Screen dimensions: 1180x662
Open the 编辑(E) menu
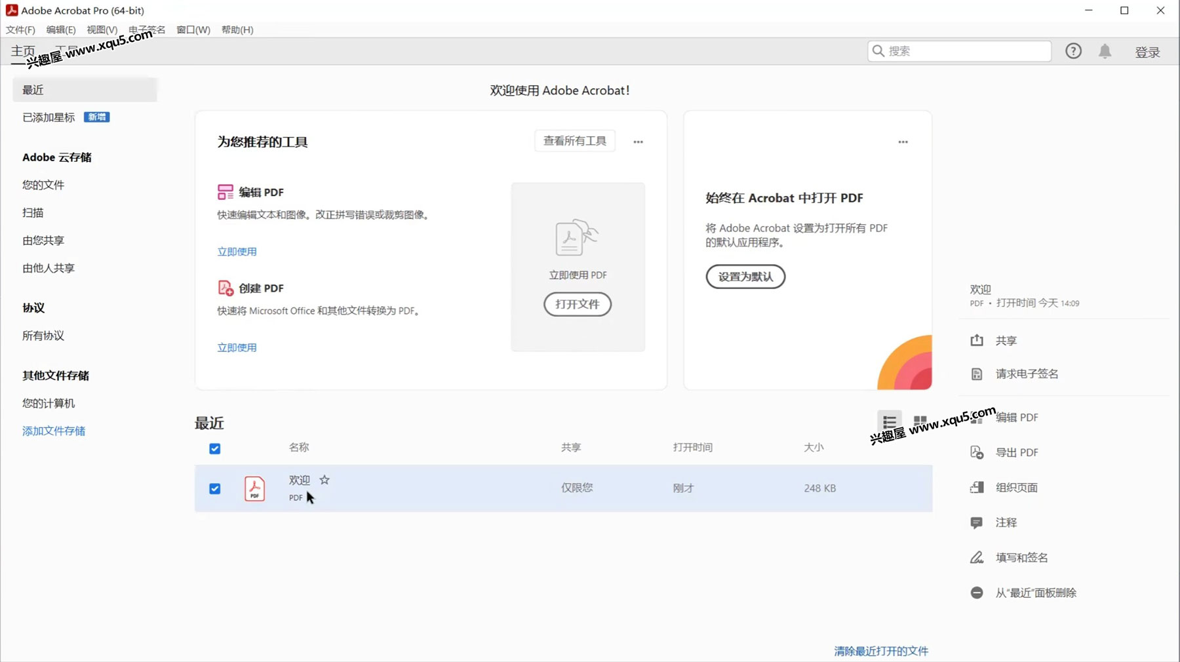click(x=61, y=29)
